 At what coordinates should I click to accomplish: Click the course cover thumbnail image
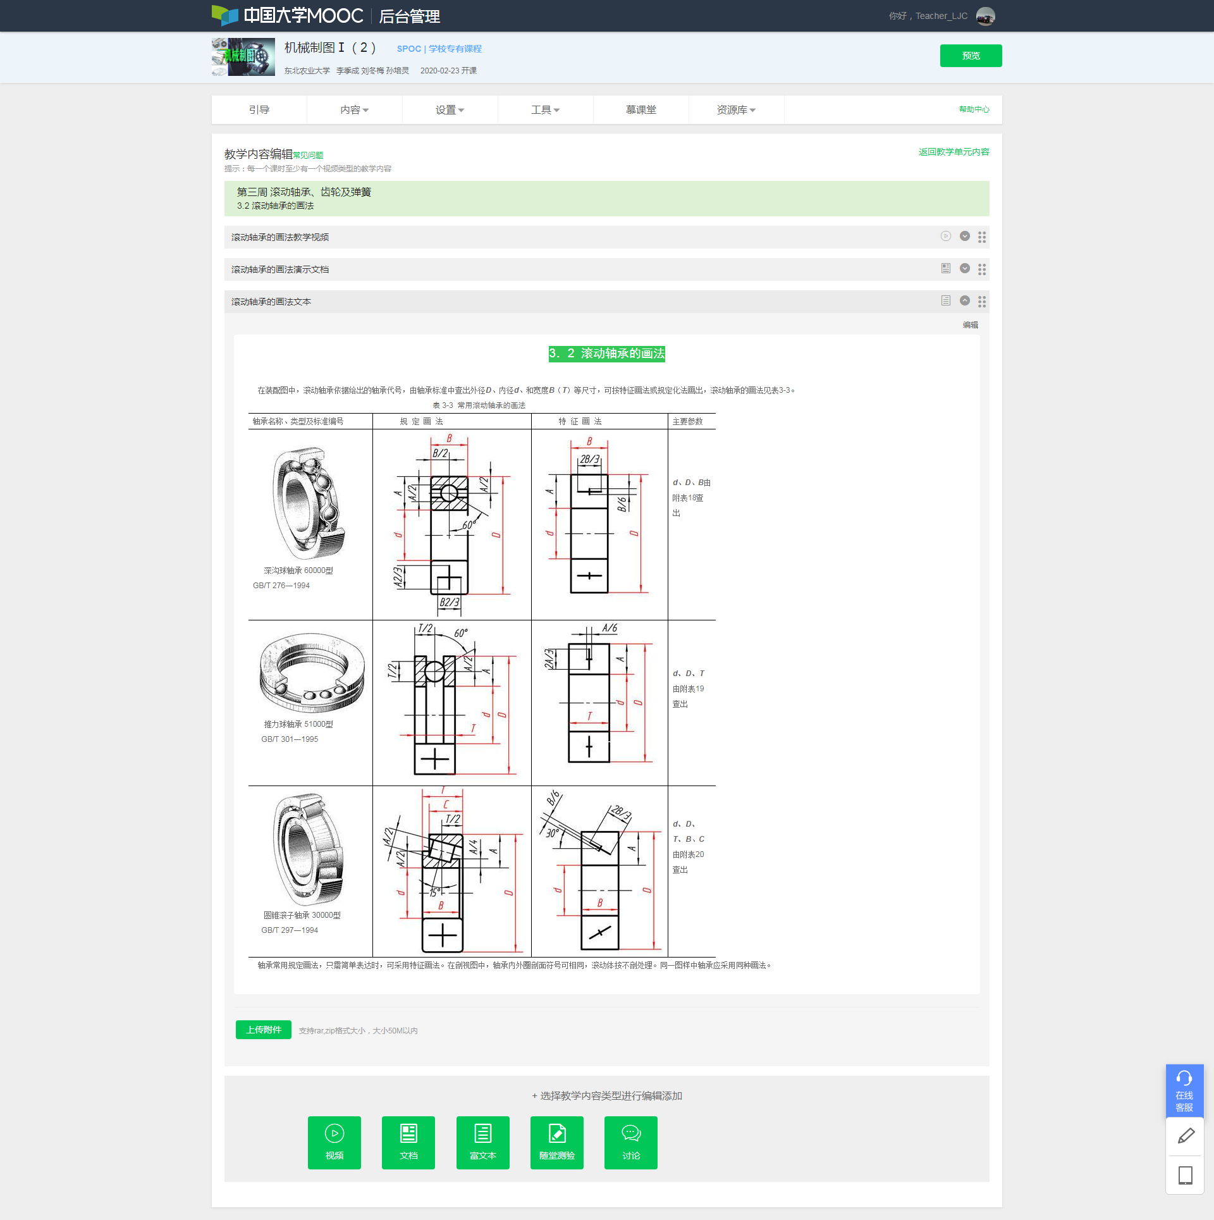[x=243, y=57]
